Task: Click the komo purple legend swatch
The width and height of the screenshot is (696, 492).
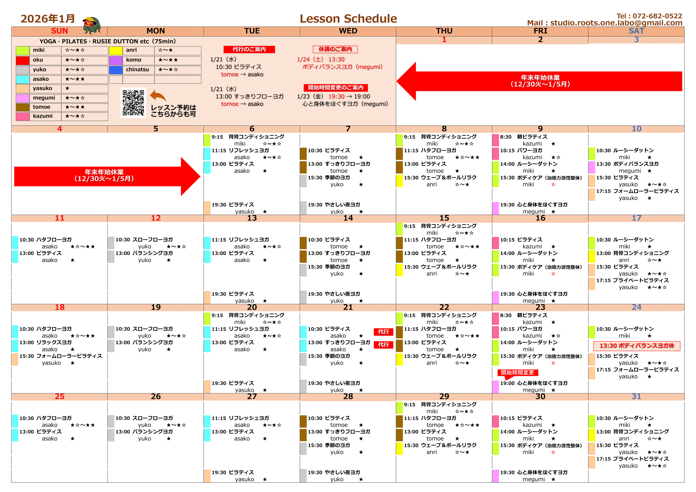Action: (116, 60)
